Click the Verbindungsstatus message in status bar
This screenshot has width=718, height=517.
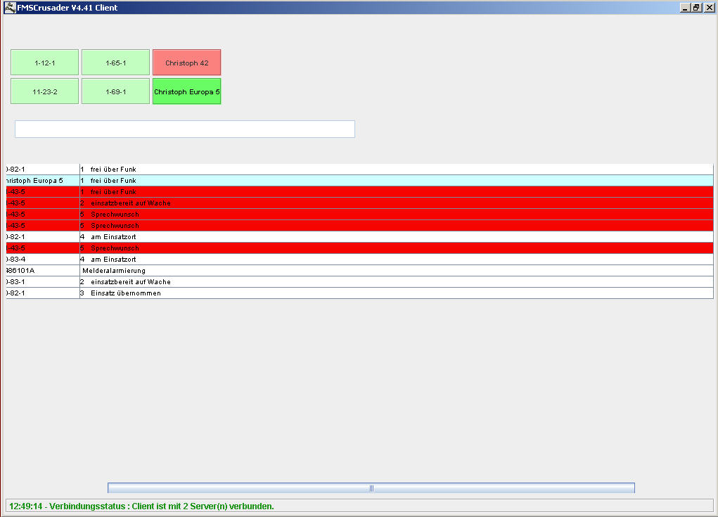[141, 506]
